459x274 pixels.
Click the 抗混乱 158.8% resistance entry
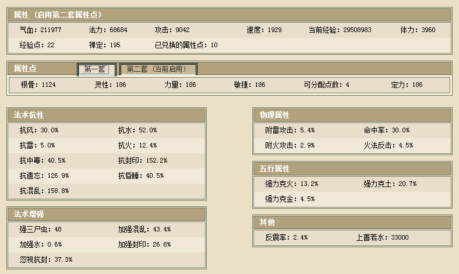point(44,191)
